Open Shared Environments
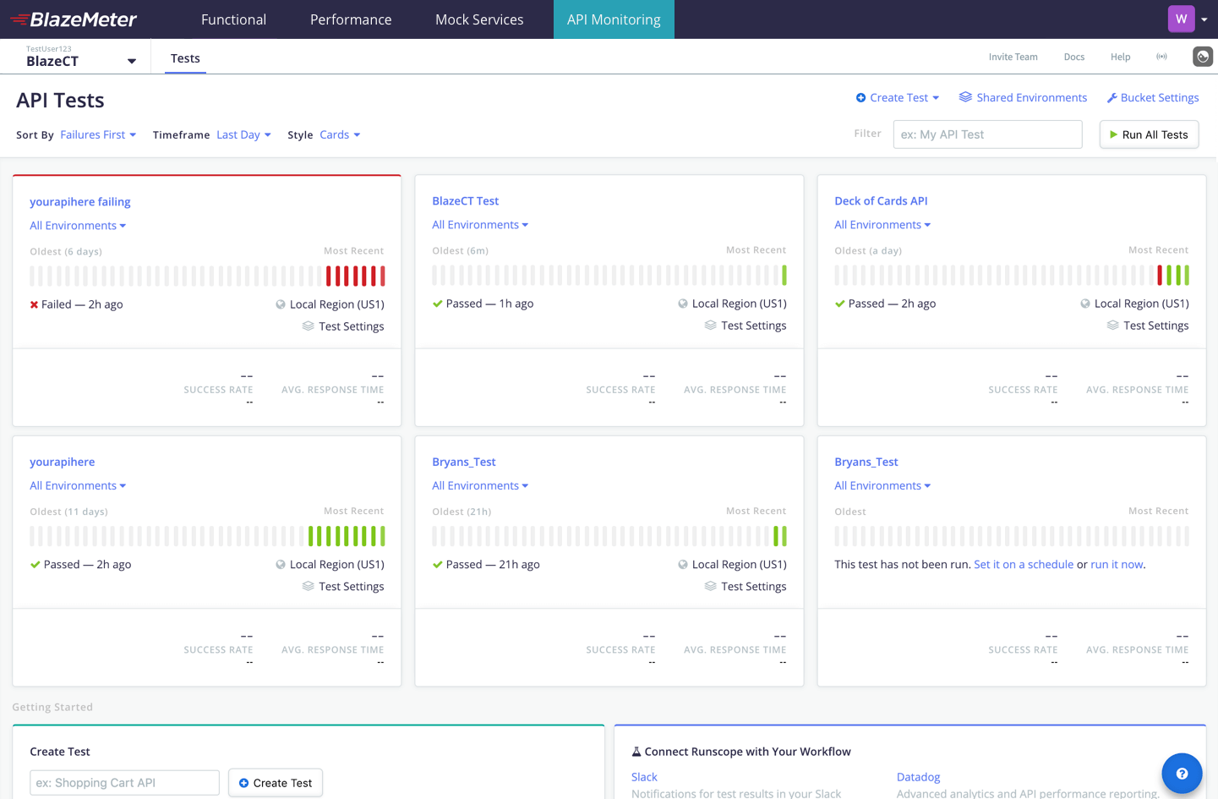The height and width of the screenshot is (799, 1218). pyautogui.click(x=1032, y=98)
